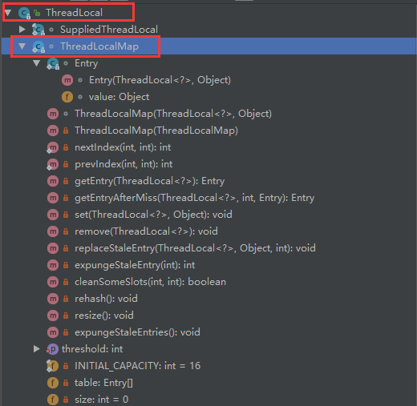Select getEntryAfterMiss method
This screenshot has height=406, width=417.
click(x=195, y=198)
